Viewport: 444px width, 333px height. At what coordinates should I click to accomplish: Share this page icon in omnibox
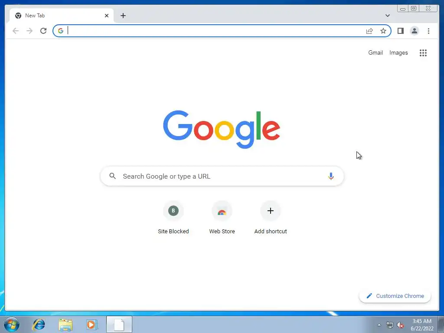coord(369,31)
